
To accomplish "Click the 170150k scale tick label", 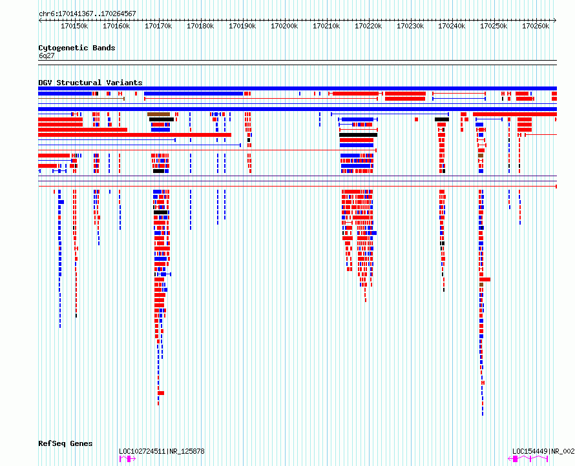I will click(74, 26).
